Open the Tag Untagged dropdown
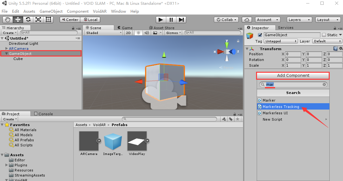The height and width of the screenshot is (181, 343). 281,41
